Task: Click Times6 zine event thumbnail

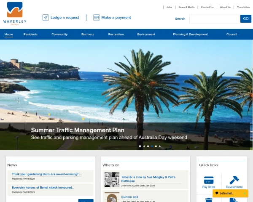Action: pyautogui.click(x=112, y=179)
